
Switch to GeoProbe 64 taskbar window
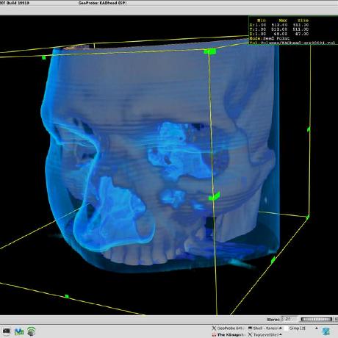(x=229, y=328)
